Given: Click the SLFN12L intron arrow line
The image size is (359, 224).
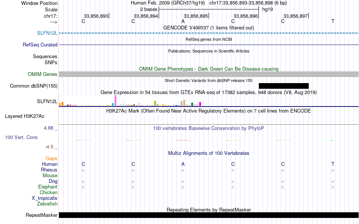Looking at the screenshot, I should coord(209,33).
